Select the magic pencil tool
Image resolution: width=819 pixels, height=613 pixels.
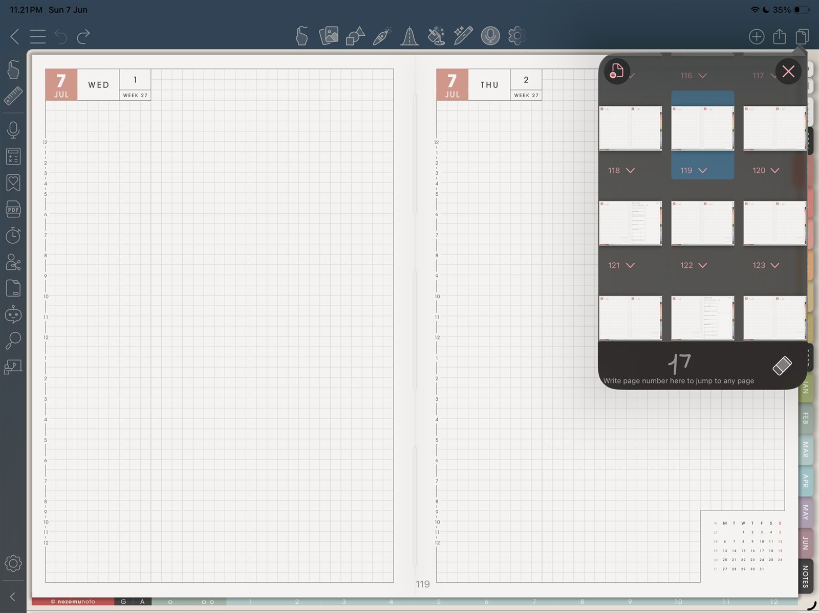463,36
